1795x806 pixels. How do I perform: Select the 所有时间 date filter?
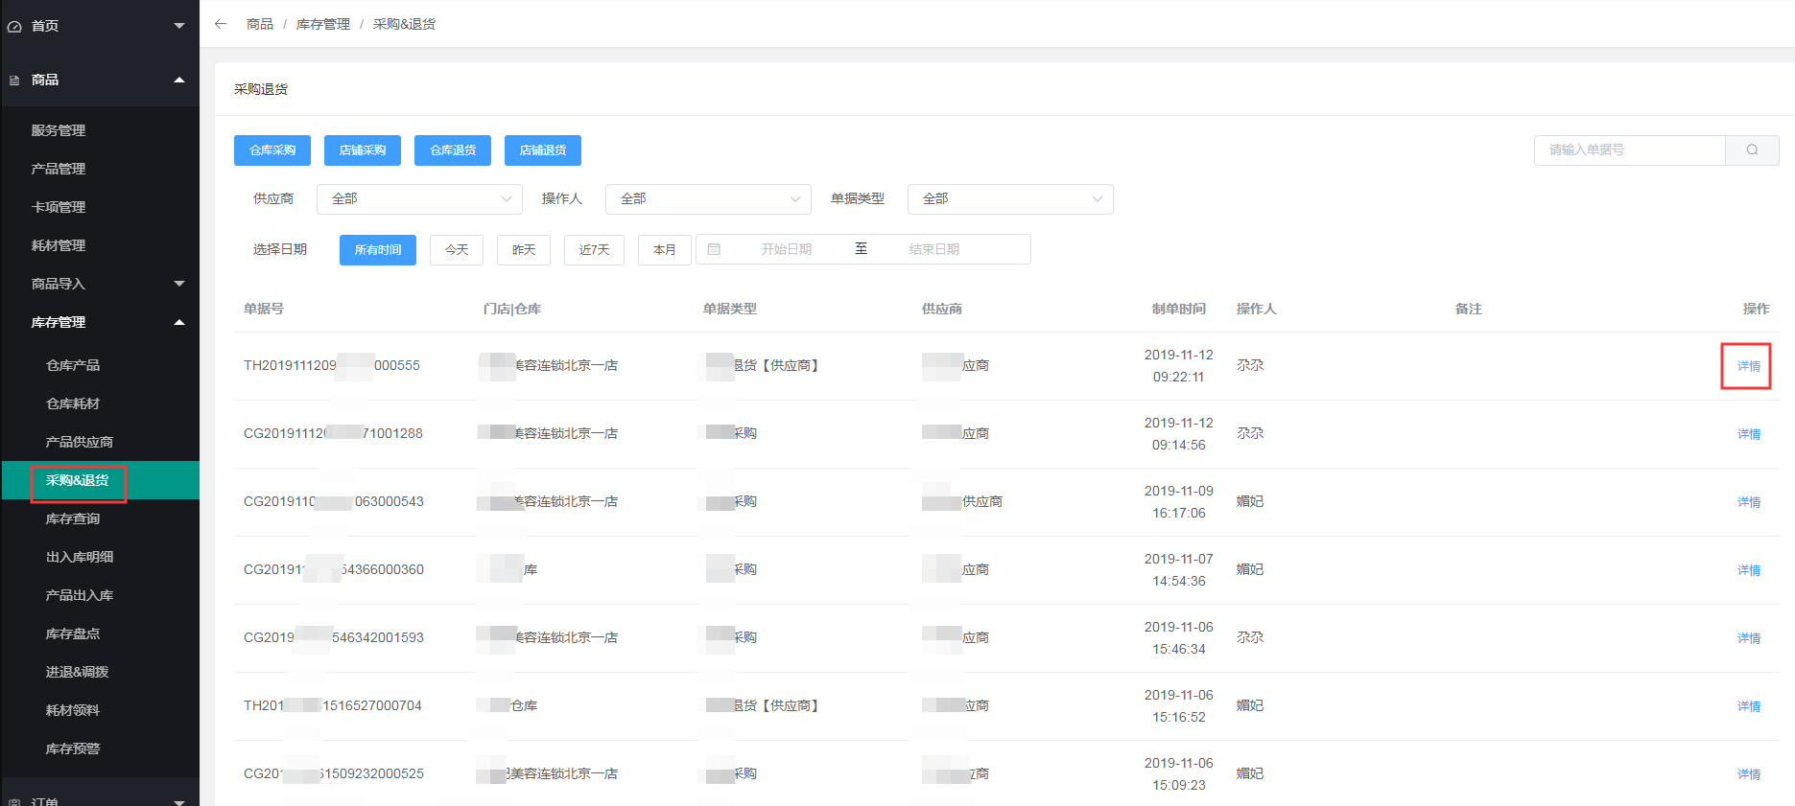377,250
